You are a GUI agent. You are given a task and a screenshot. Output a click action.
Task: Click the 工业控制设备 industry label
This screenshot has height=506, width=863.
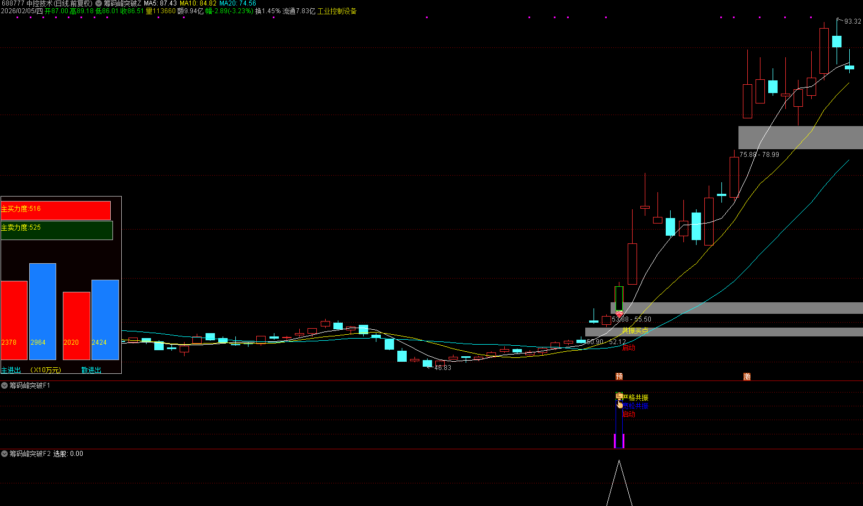coord(337,11)
